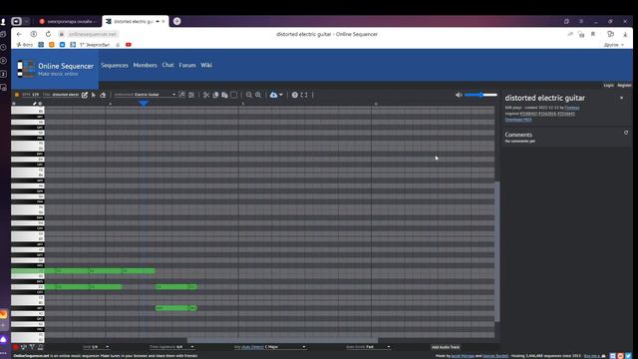
Task: Open the instrument settings mixer icon
Action: [x=191, y=95]
